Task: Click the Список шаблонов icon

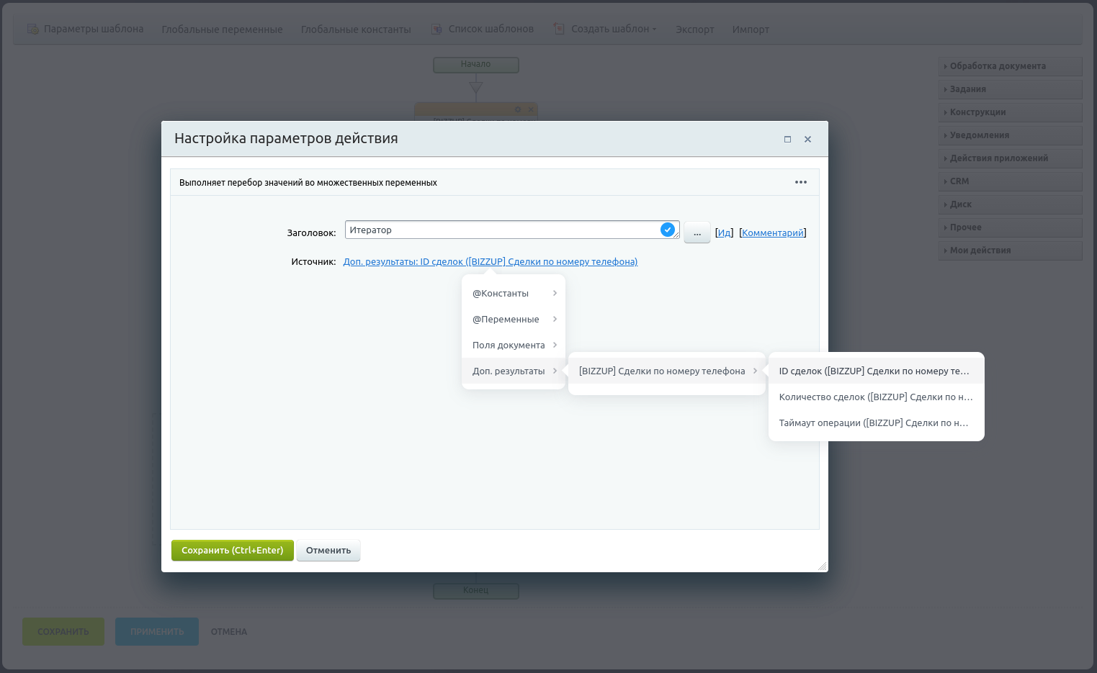Action: pyautogui.click(x=436, y=30)
